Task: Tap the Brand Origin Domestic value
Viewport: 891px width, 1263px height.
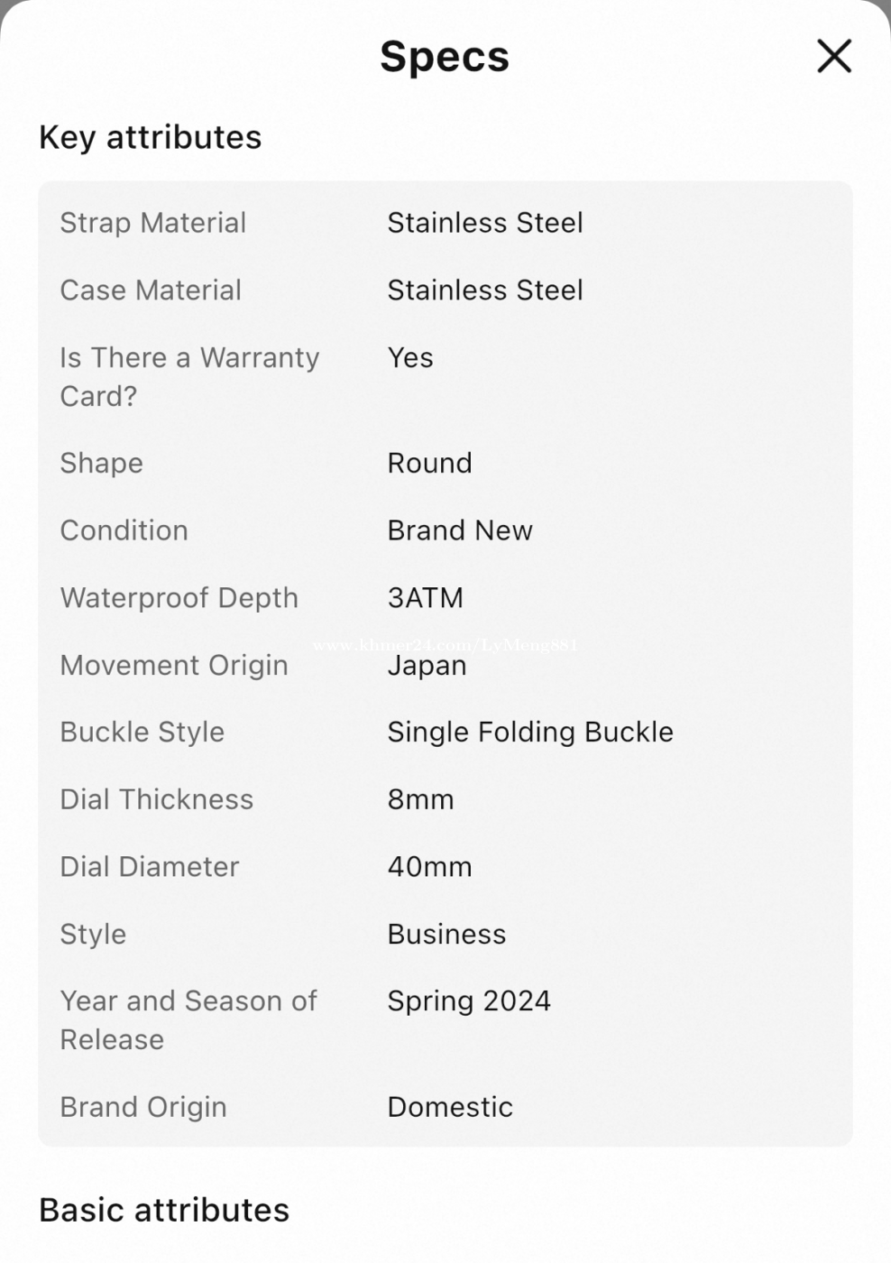Action: [450, 1107]
